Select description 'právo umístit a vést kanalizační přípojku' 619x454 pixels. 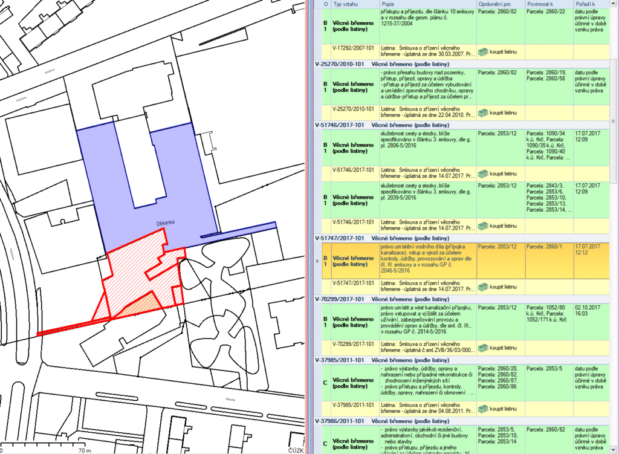[x=428, y=322]
